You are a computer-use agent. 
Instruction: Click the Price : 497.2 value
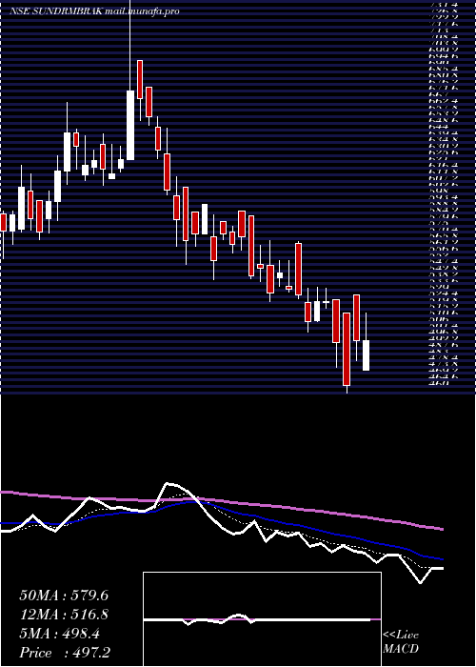point(67,653)
